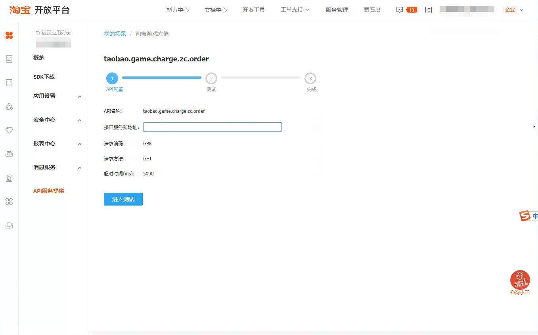Open 开发工具 in the top navigation
This screenshot has width=538, height=335.
pos(254,10)
